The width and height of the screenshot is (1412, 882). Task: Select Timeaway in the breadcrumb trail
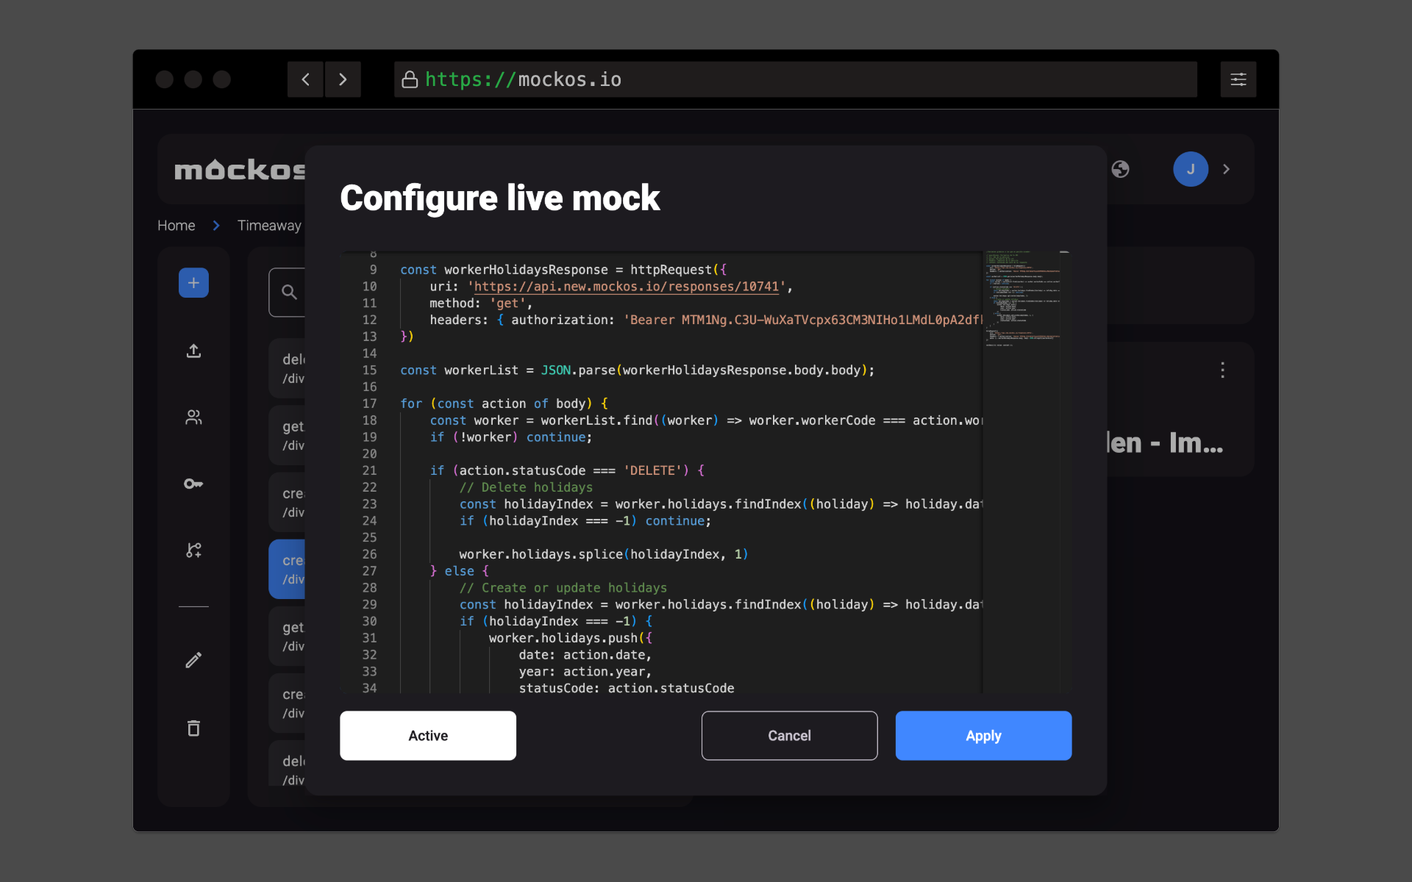269,225
